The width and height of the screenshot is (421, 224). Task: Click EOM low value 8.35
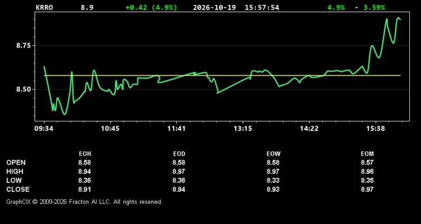(367, 180)
